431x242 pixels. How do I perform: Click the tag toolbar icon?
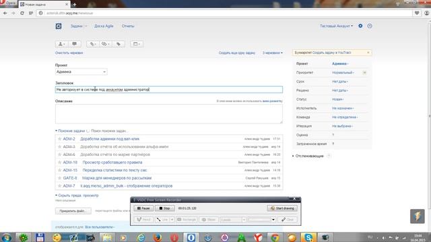[119, 44]
